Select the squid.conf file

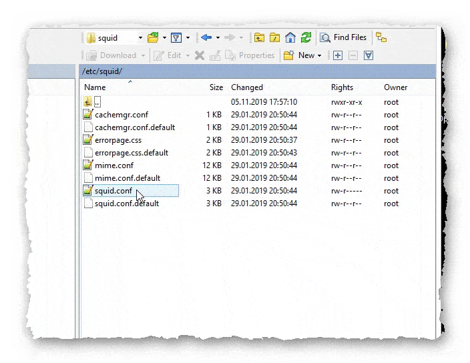tap(113, 191)
